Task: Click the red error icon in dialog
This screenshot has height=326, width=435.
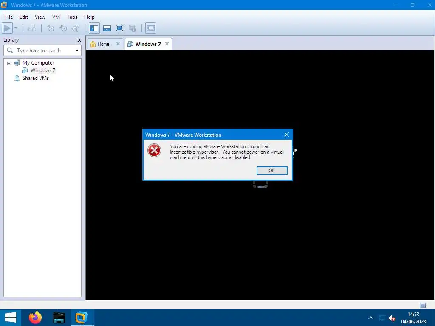Action: tap(154, 151)
